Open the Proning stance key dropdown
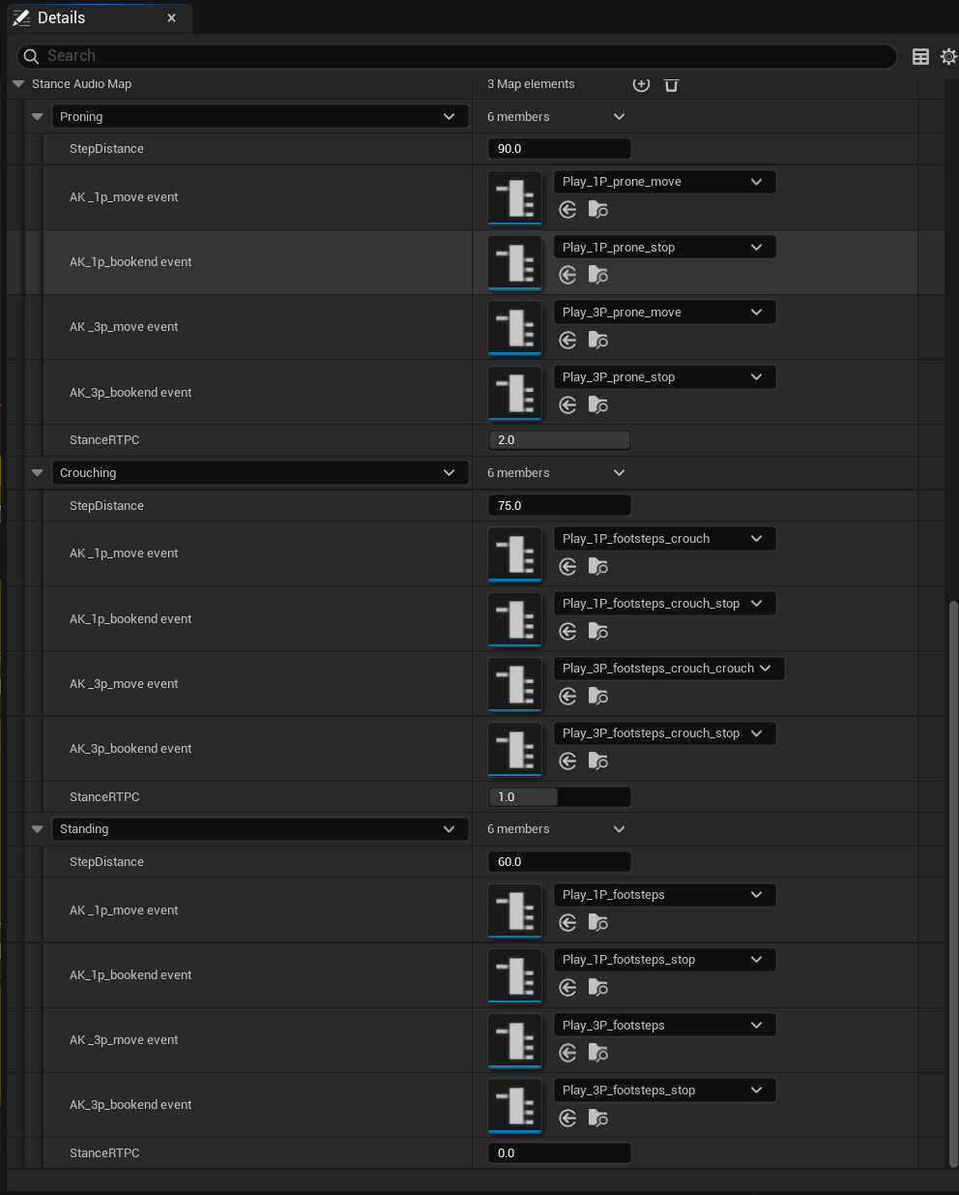The width and height of the screenshot is (959, 1195). tap(260, 117)
